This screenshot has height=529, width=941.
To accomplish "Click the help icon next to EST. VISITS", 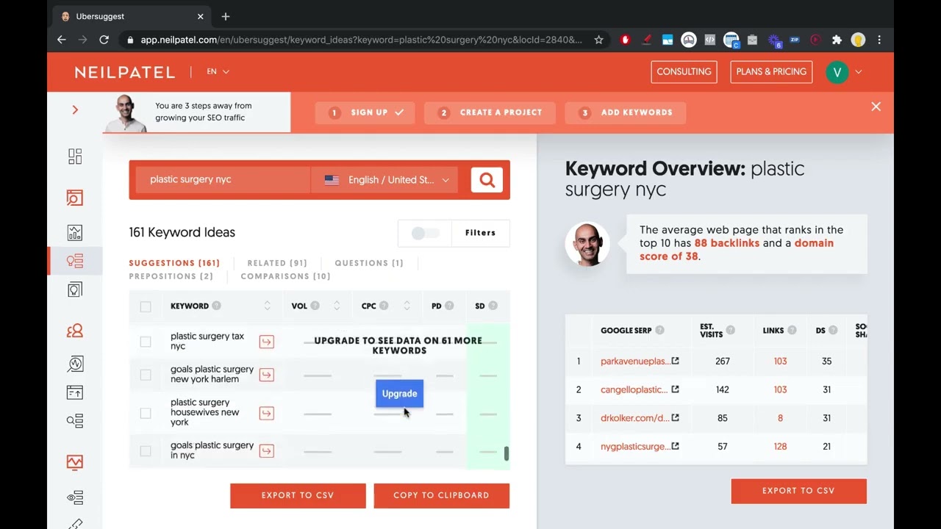I will [730, 331].
